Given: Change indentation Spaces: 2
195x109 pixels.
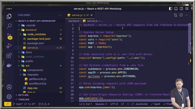Looking at the screenshot, I should coord(101,104).
